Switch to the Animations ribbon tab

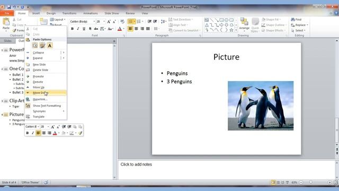[91, 13]
